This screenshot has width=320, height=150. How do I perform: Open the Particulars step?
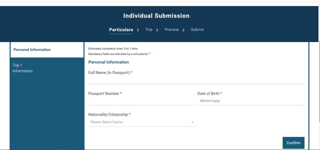tap(121, 30)
